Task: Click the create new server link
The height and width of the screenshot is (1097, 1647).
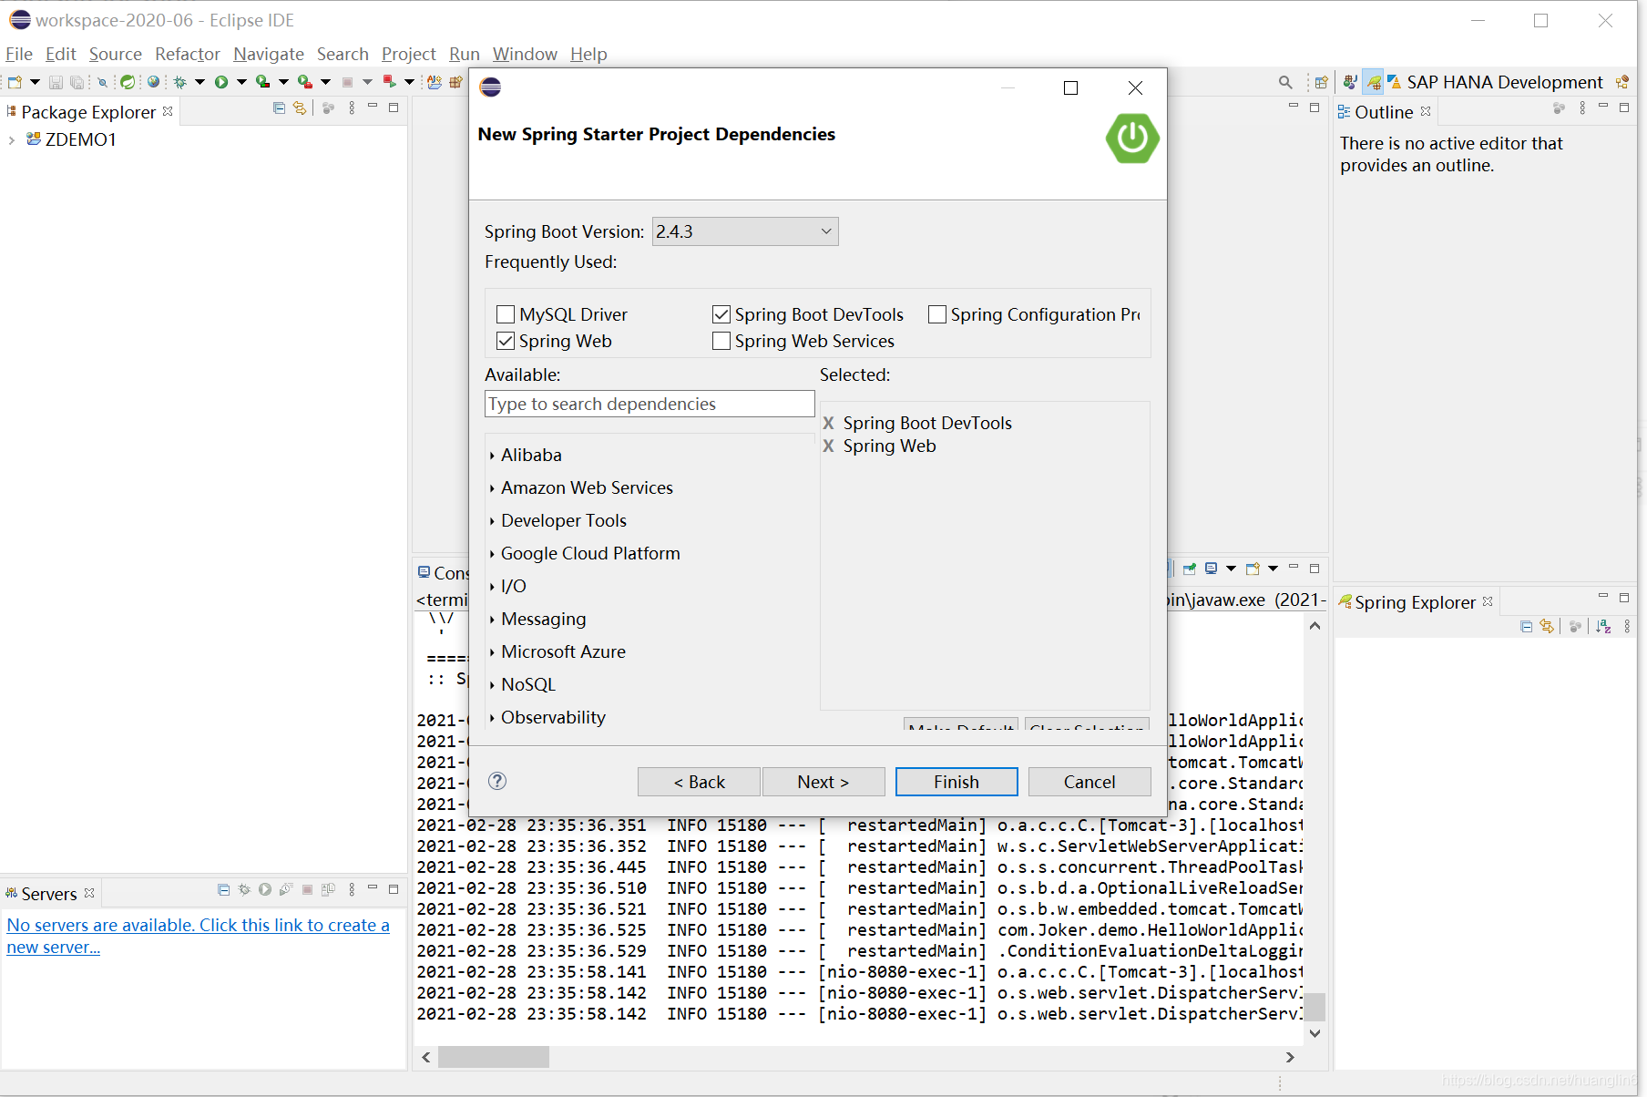Action: [198, 936]
